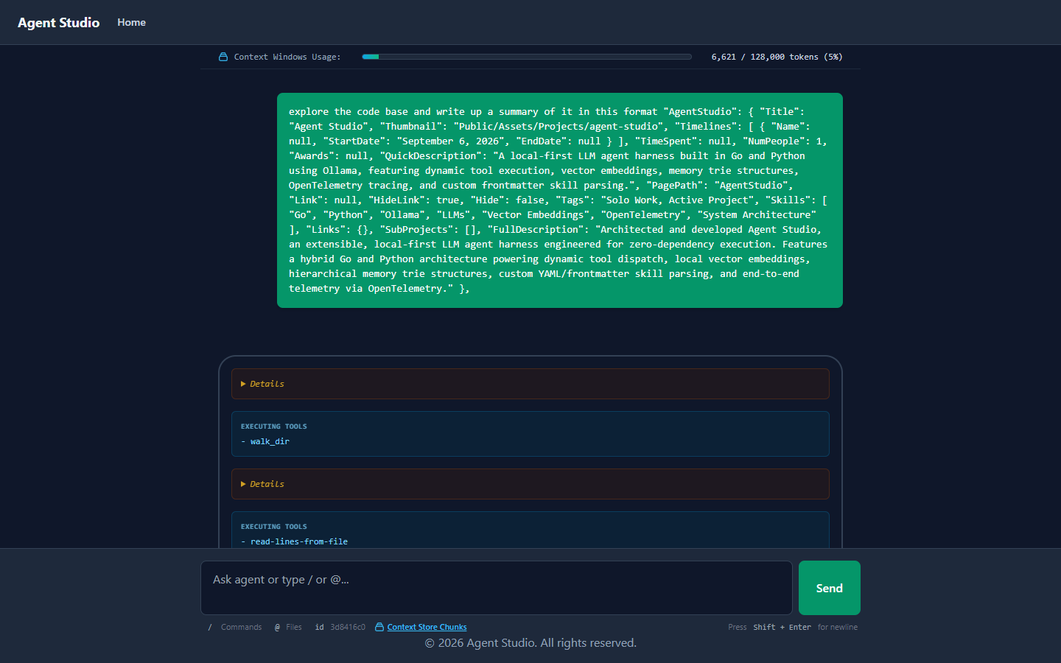Image resolution: width=1061 pixels, height=663 pixels.
Task: Click the Send button
Action: pyautogui.click(x=830, y=588)
